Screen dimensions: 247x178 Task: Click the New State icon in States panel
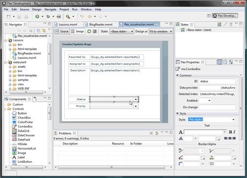[219, 25]
